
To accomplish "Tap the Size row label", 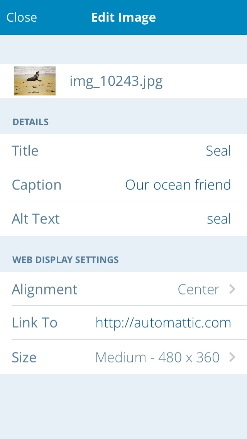I will click(x=24, y=357).
